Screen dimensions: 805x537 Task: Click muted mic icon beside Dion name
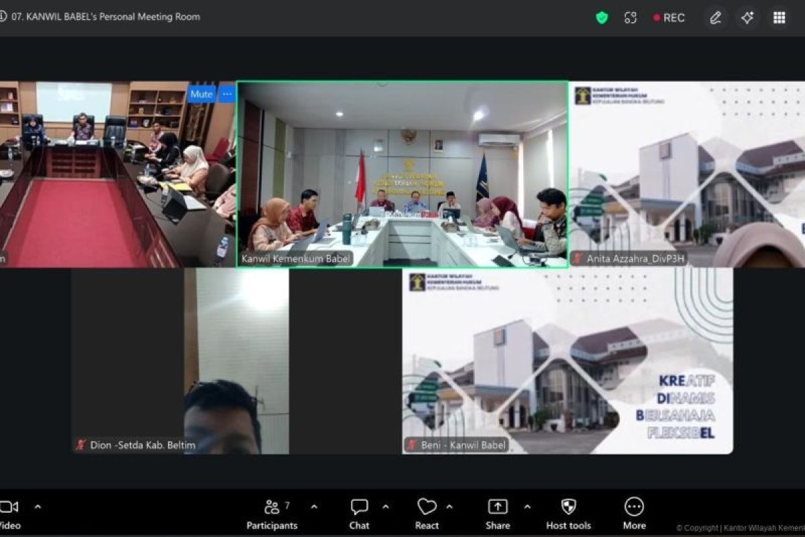[81, 445]
